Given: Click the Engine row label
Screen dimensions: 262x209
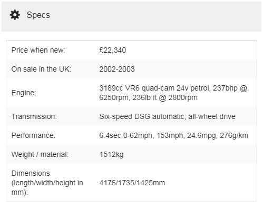Looking at the screenshot, I should click(24, 93).
